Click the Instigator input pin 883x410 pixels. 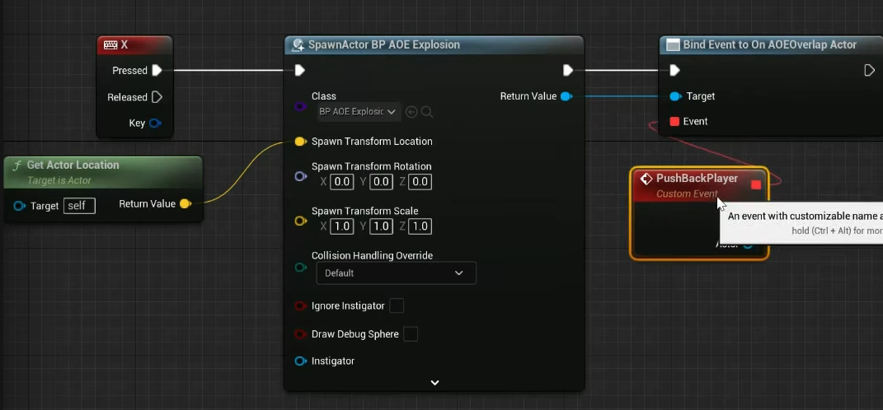(300, 361)
